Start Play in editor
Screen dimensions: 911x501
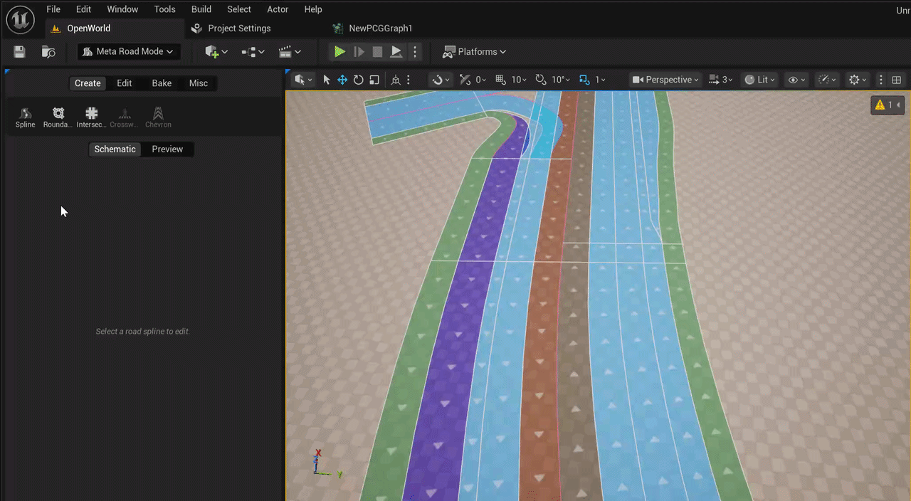point(339,51)
